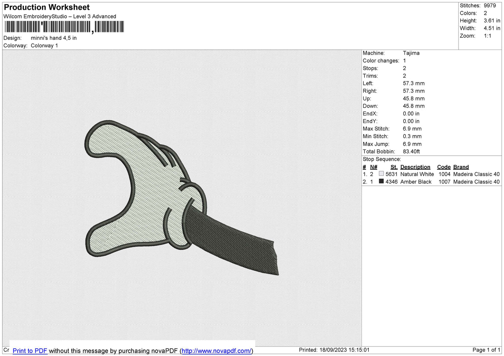504x356 pixels.
Task: Select the Stops value 2
Action: point(404,68)
